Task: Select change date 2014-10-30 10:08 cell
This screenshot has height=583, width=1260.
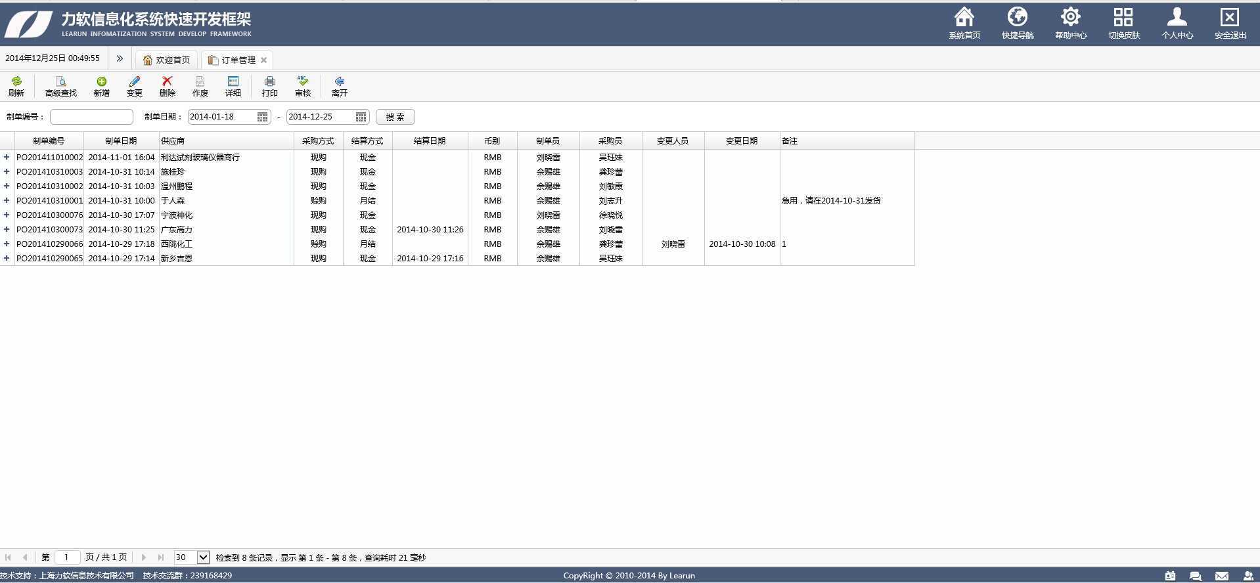Action: click(x=742, y=244)
